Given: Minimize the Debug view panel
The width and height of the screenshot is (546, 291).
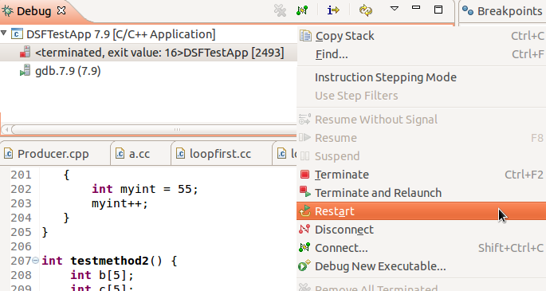Looking at the screenshot, I should 416,7.
